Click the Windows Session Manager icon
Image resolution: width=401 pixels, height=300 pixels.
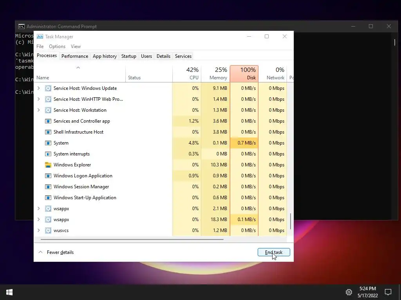pyautogui.click(x=48, y=187)
